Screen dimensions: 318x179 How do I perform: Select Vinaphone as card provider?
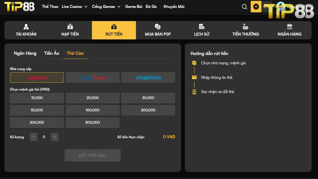pyautogui.click(x=148, y=78)
